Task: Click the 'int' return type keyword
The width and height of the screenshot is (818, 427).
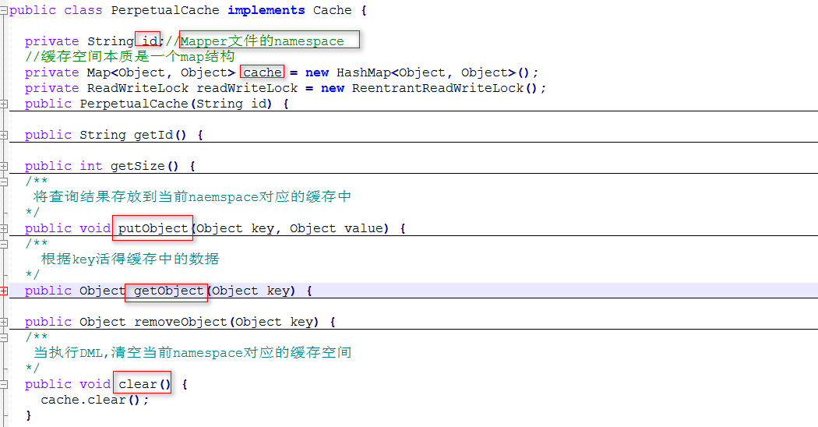Action: [91, 166]
